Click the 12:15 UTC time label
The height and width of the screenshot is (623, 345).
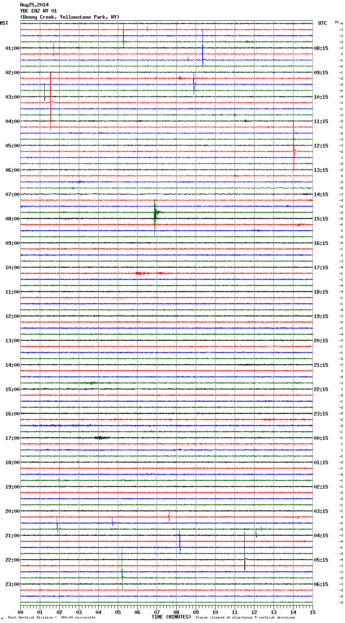(321, 146)
